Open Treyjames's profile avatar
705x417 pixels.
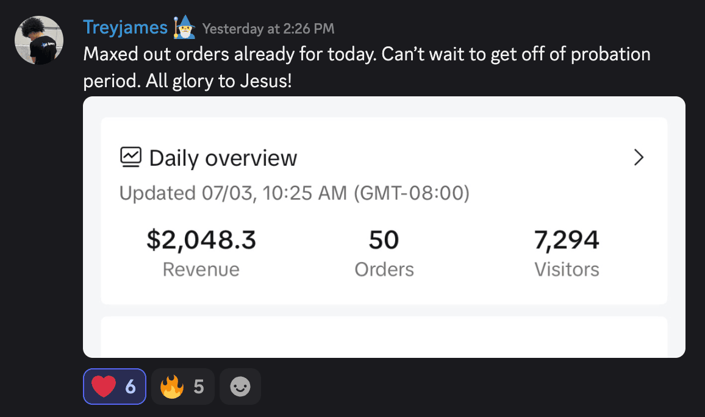tap(39, 40)
